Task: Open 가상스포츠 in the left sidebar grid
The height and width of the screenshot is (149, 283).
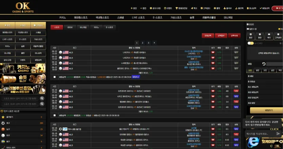Action: pyautogui.click(x=38, y=39)
